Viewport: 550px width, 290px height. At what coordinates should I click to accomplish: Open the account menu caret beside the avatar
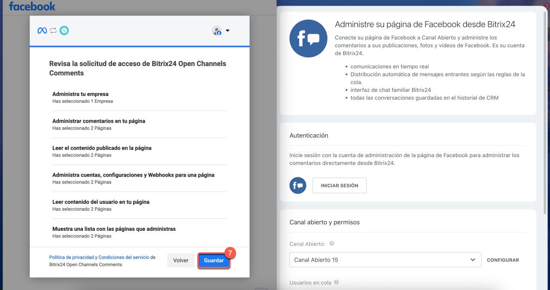tap(228, 30)
